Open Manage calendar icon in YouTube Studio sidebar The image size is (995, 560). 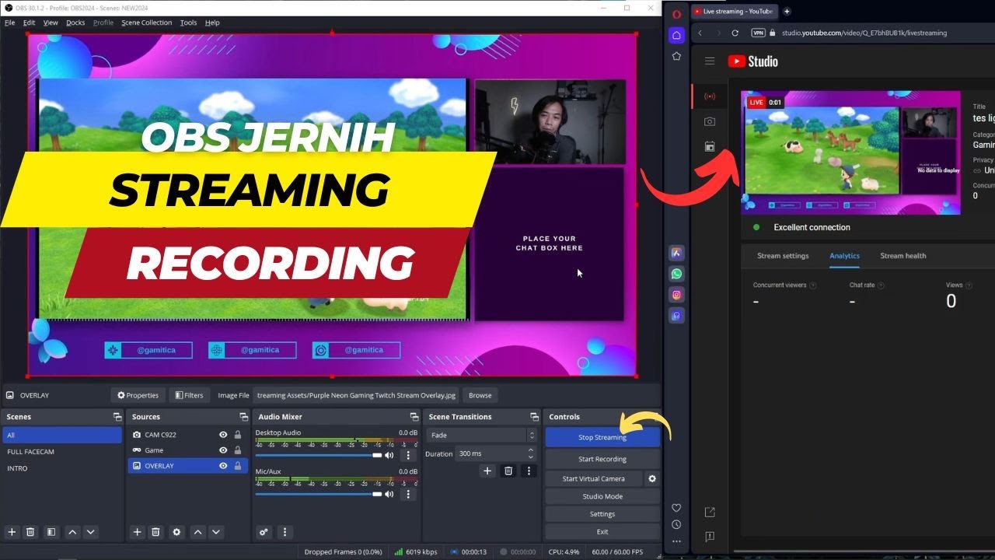coord(709,146)
